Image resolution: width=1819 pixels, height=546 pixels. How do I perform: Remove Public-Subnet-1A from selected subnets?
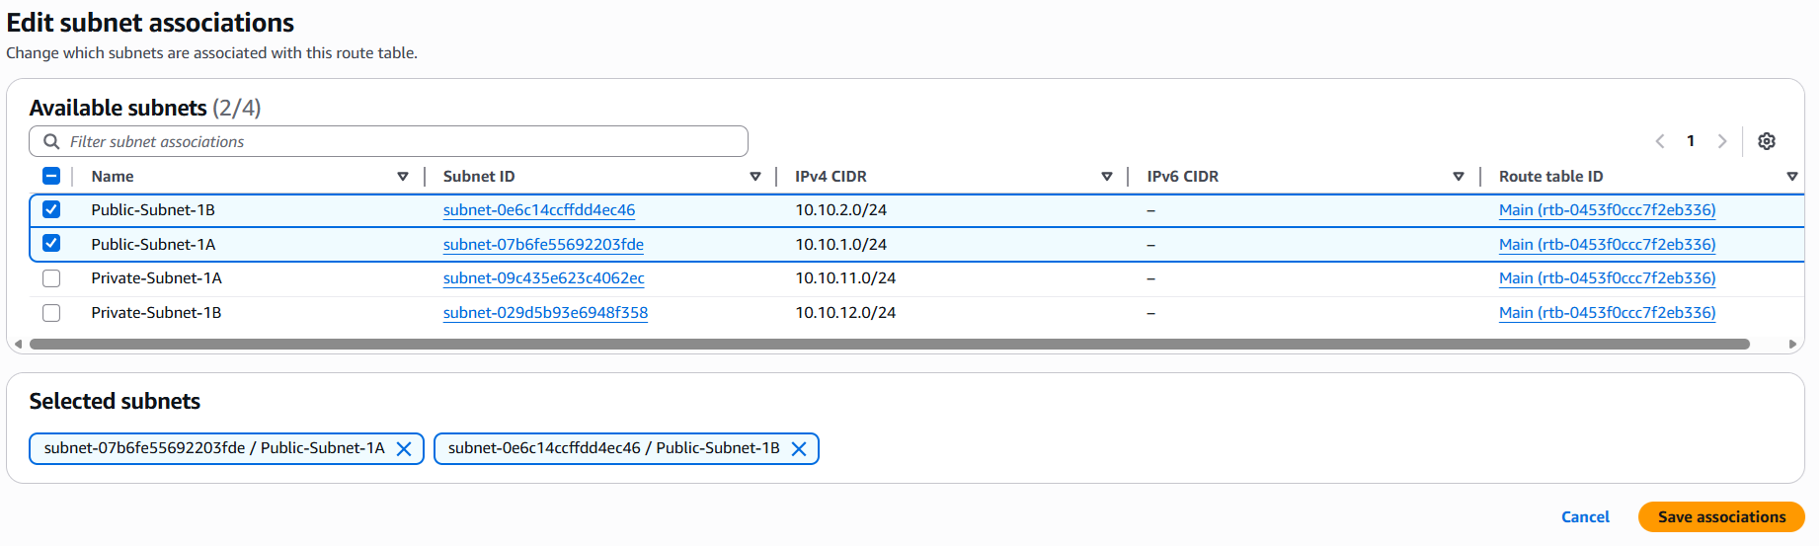click(x=404, y=449)
